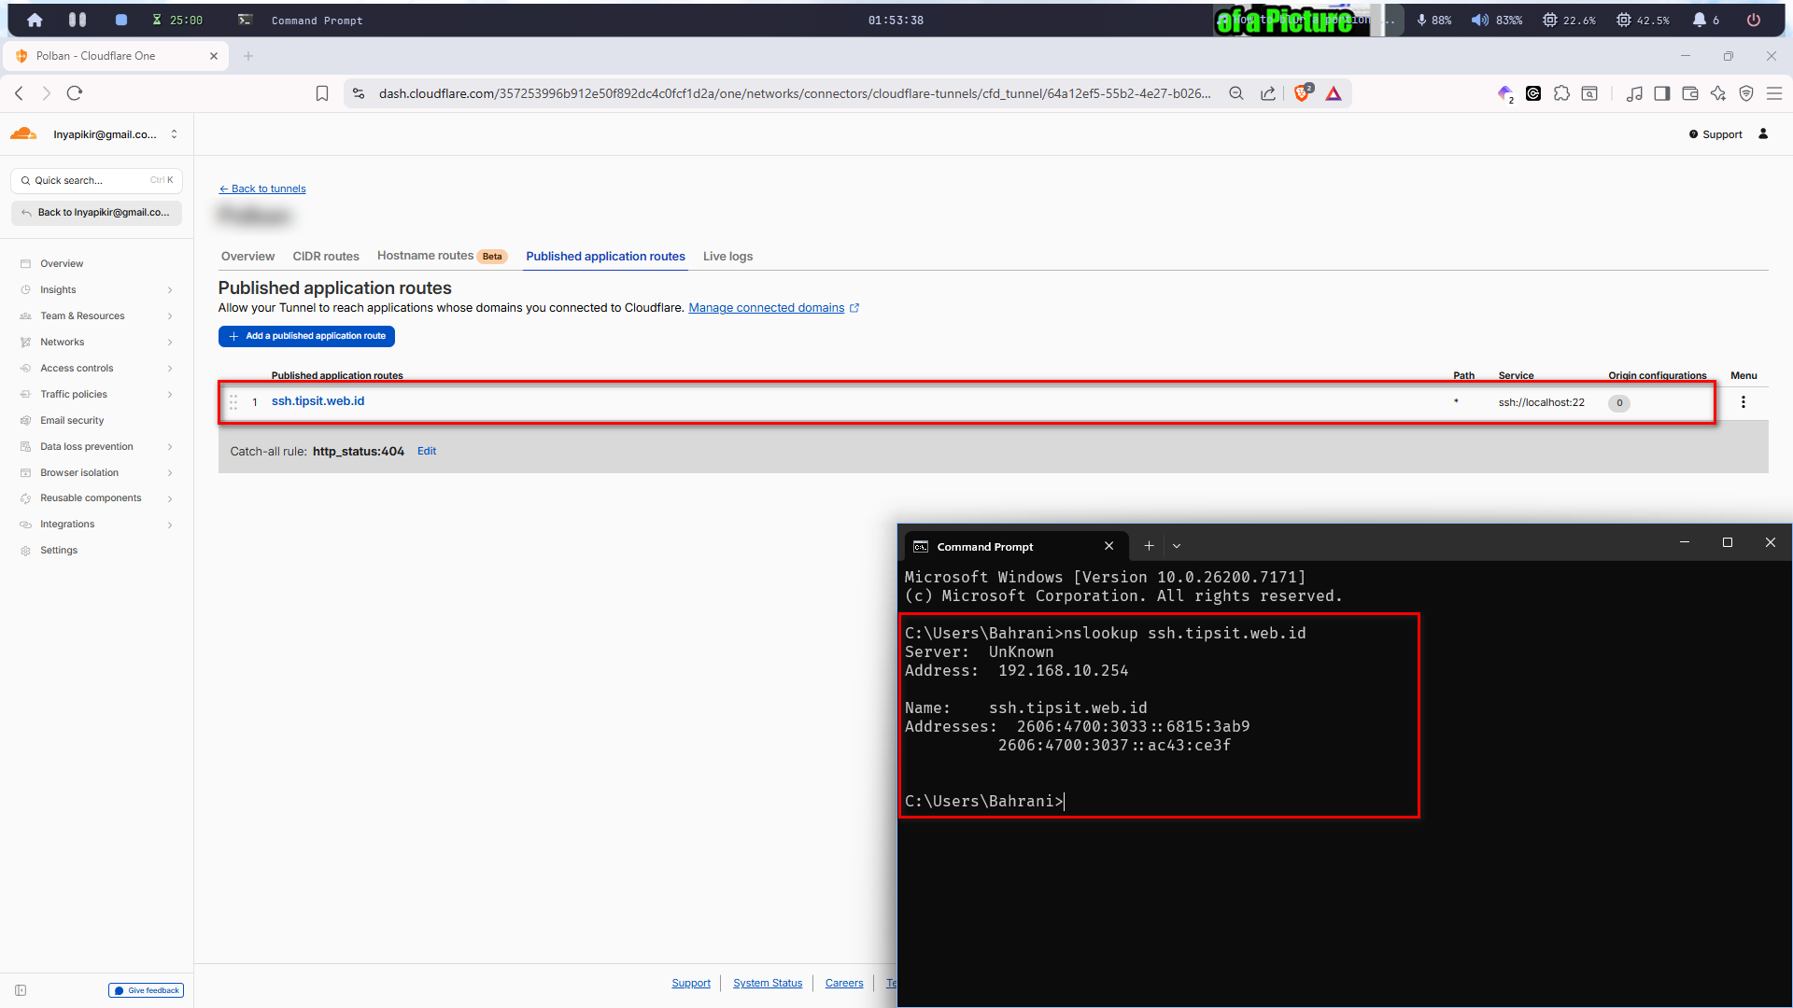
Task: Select the Polban - Cloudflare One browser tab
Action: [117, 56]
